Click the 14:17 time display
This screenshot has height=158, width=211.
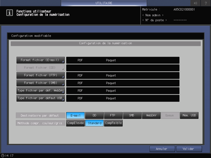click(x=9, y=156)
